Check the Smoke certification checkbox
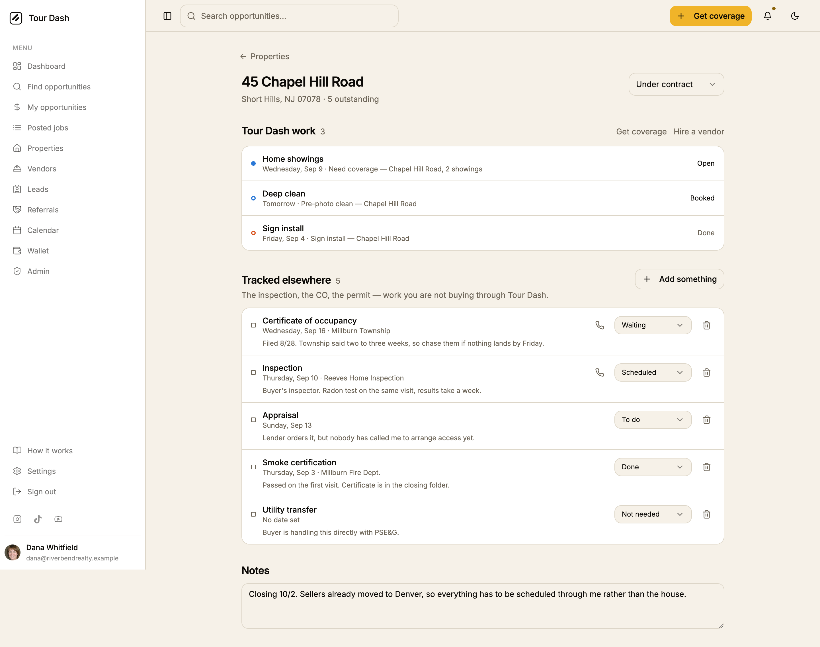 [x=253, y=467]
